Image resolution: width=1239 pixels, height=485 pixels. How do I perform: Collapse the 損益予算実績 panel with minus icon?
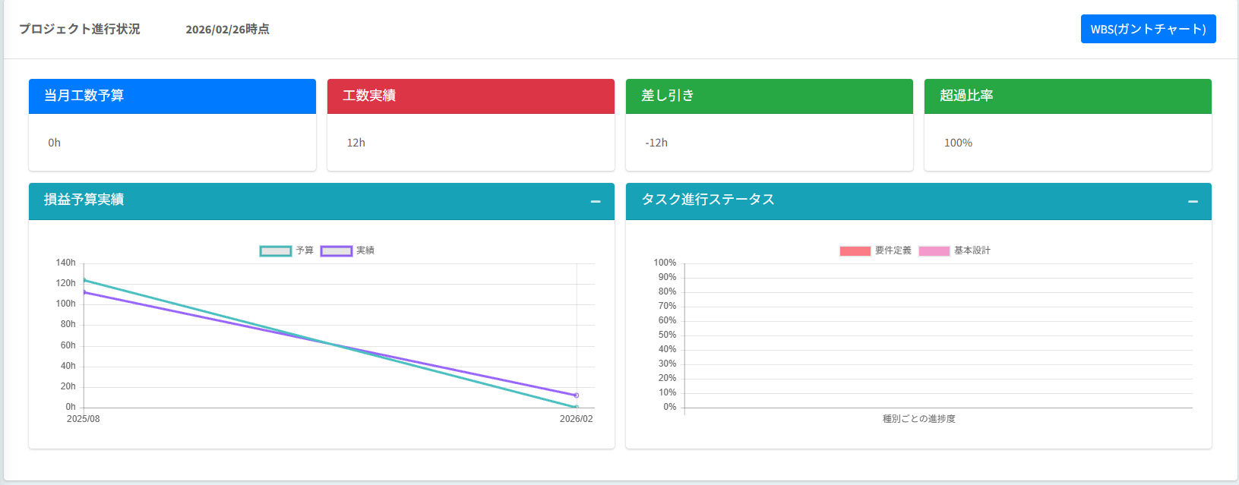[x=596, y=201]
